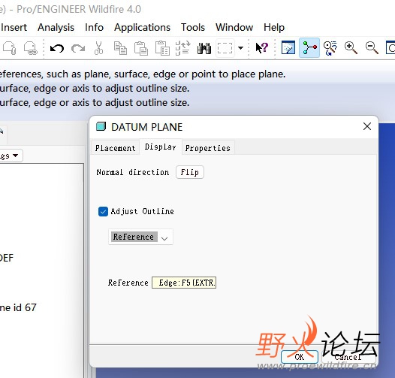Click the context-sensitive help cursor icon
Viewport: 395px width, 378px height.
pos(262,47)
